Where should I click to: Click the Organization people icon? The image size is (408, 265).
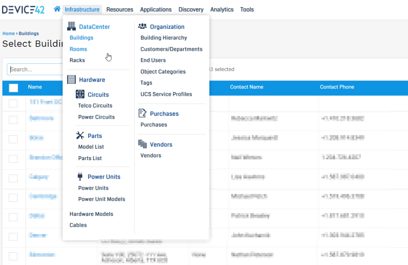(142, 26)
